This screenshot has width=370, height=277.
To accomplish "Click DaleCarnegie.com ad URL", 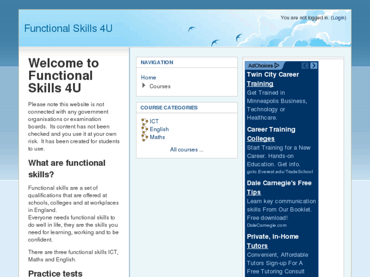I will click(267, 225).
